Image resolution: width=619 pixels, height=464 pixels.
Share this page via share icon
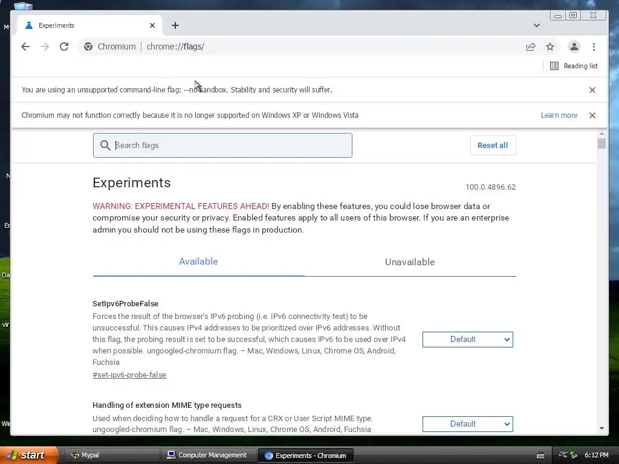tap(531, 47)
